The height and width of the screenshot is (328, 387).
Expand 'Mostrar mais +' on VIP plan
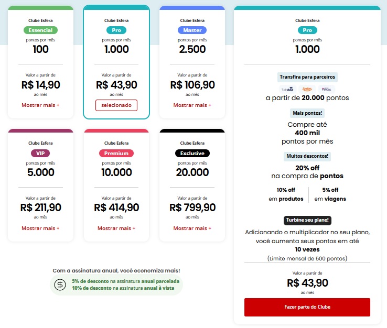pyautogui.click(x=40, y=228)
